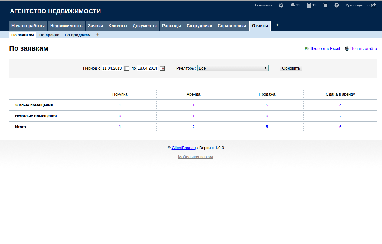The image size is (382, 244).
Task: Add new main tab with plus icon
Action: point(277,25)
